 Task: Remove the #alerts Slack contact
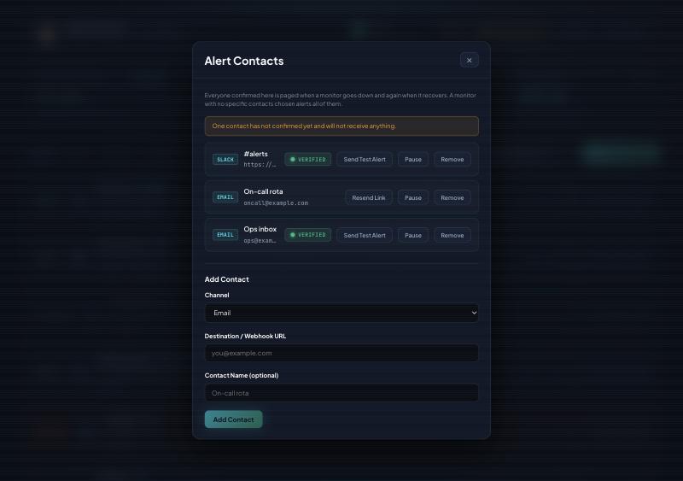tap(452, 160)
